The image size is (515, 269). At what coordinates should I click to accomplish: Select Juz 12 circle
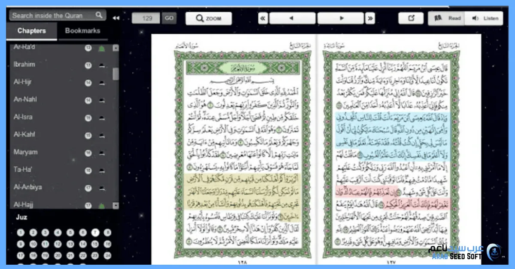point(58,244)
